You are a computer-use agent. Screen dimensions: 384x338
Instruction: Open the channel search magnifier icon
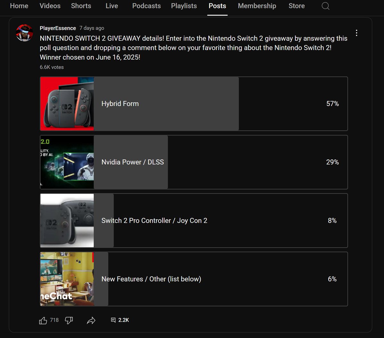pos(325,6)
